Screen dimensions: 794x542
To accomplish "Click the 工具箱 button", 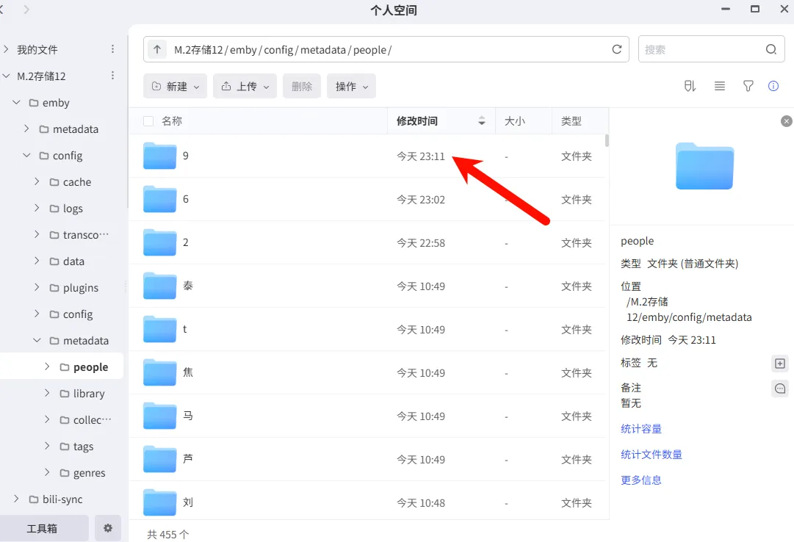I will click(43, 528).
